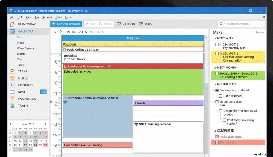Collapse the COMPLETED task group
Viewport: 273px width, 157px height.
coord(215,131)
